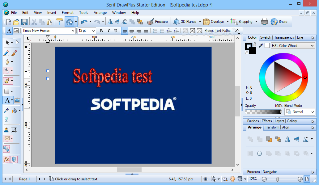
Task: Toggle Pressure mode in toolbar
Action: point(157,22)
